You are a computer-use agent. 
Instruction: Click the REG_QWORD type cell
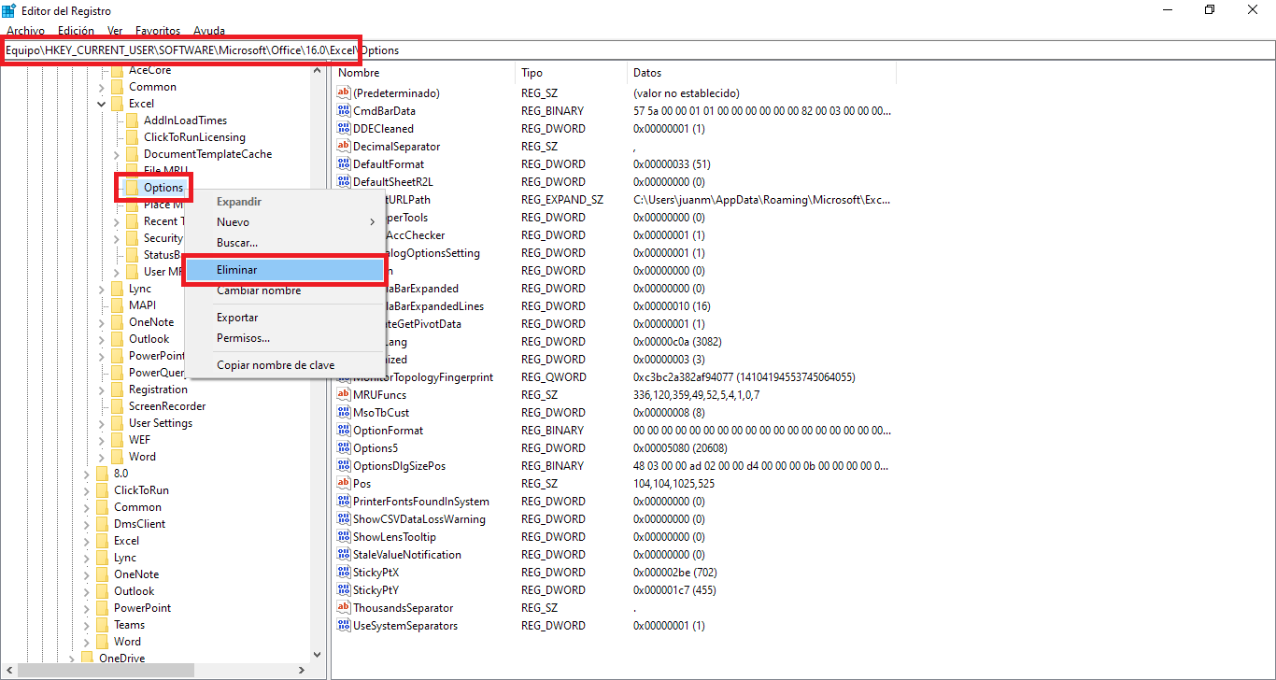(x=554, y=377)
